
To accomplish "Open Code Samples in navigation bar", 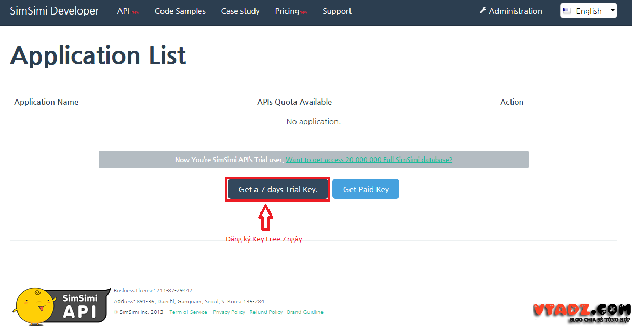I will coord(180,11).
